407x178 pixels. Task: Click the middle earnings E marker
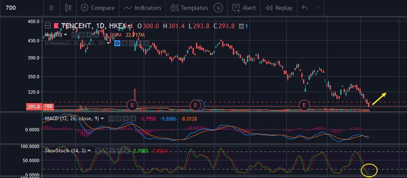[x=196, y=105]
